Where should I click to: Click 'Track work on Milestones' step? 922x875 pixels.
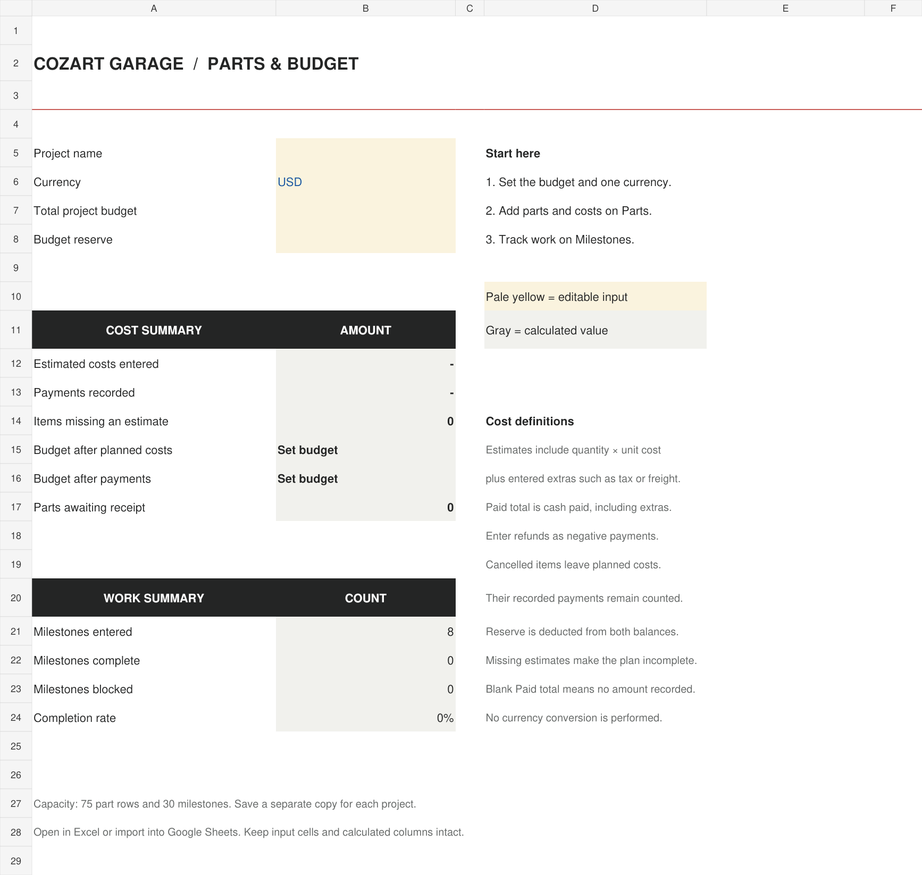(x=560, y=239)
